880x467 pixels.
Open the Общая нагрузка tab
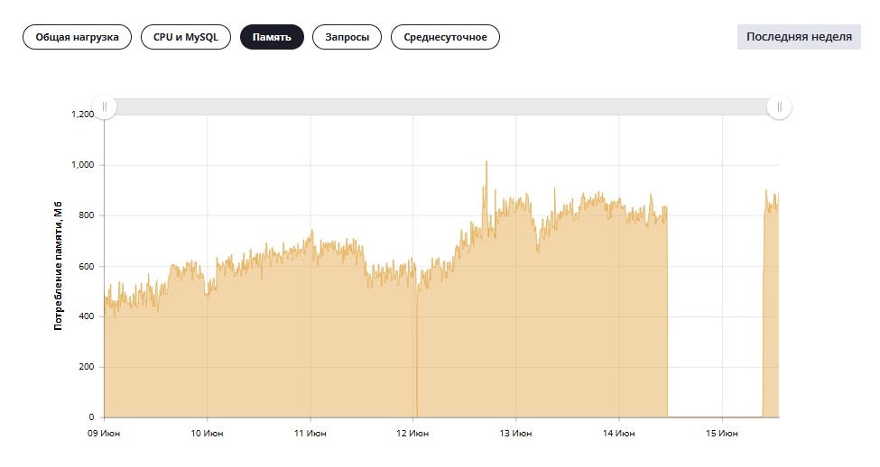[x=77, y=37]
